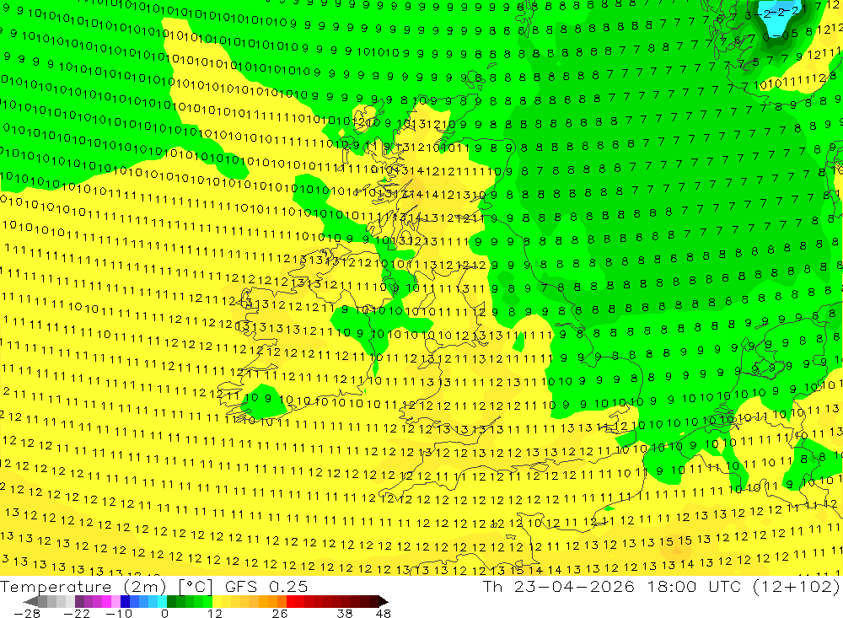Image resolution: width=843 pixels, height=618 pixels.
Task: Click the dark arrow at legend's right end
Action: point(384,601)
